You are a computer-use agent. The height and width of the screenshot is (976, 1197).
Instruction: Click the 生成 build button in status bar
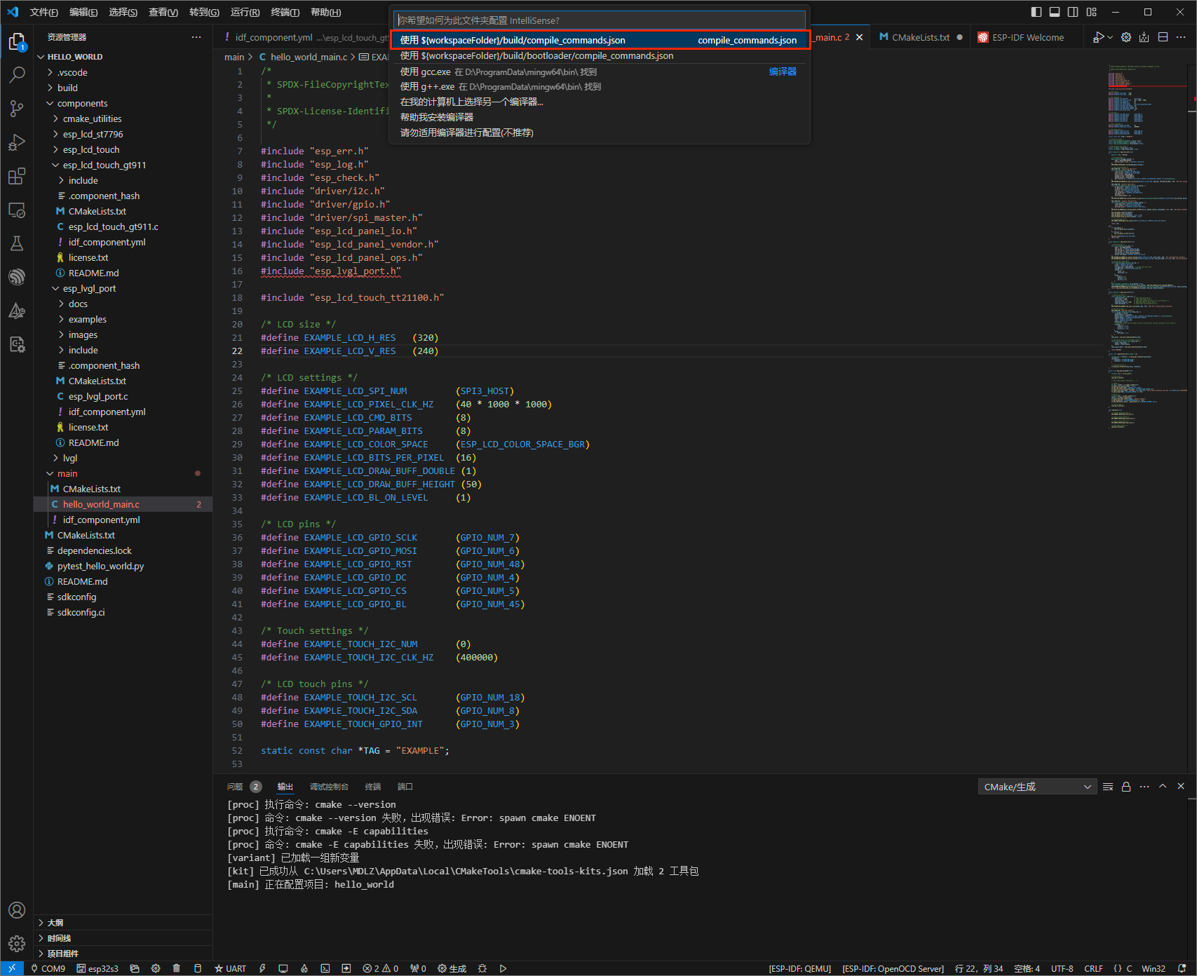coord(452,968)
